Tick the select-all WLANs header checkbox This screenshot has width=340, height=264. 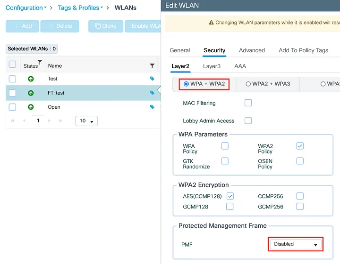point(13,64)
